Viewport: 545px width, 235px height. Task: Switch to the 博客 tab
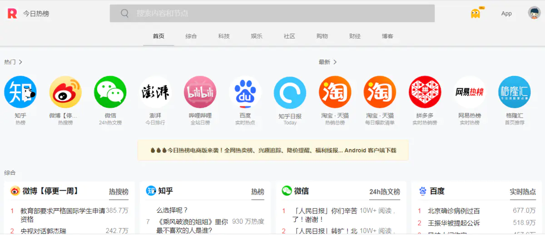point(387,36)
